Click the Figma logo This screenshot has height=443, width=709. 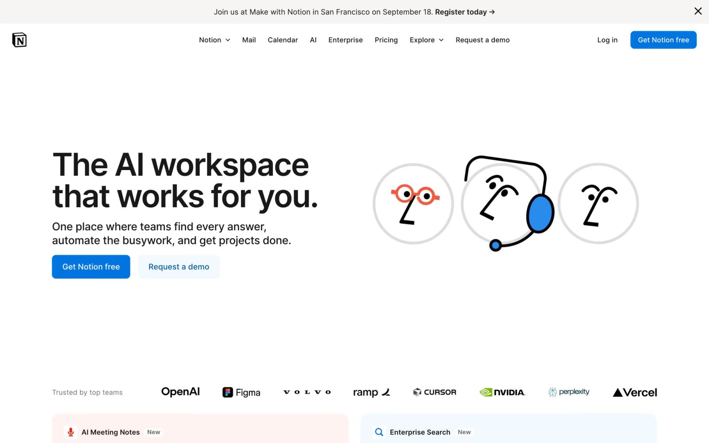(241, 392)
